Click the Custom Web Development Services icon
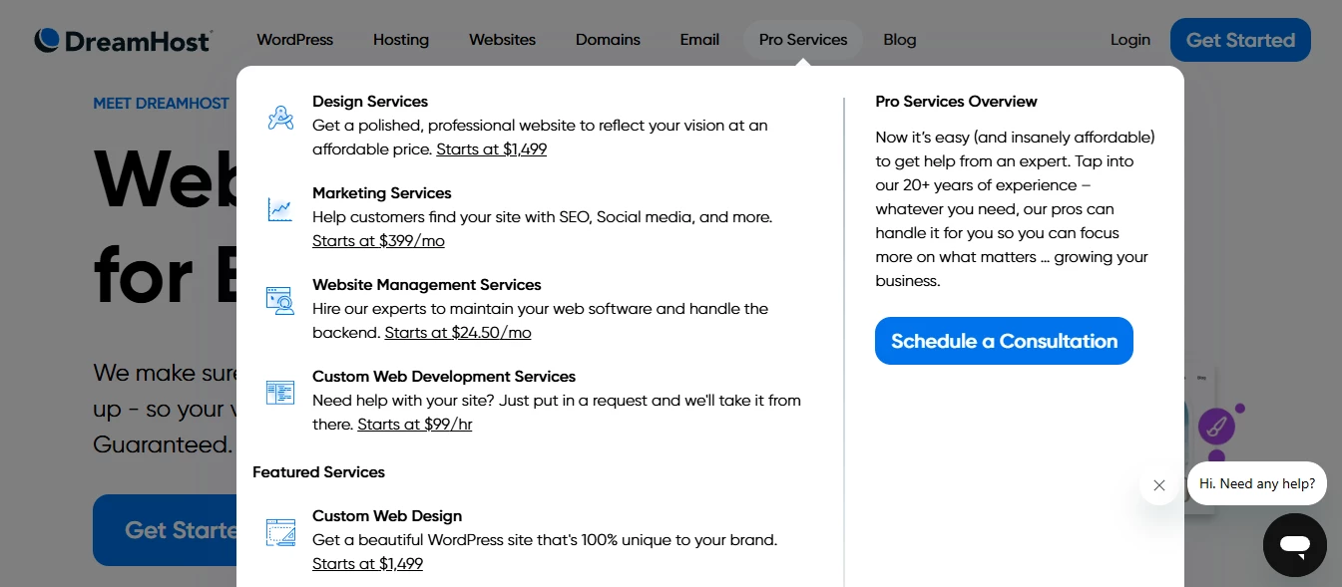1342x587 pixels. pyautogui.click(x=280, y=393)
